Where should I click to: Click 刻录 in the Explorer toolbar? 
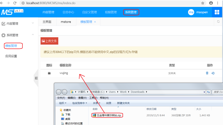[x=109, y=103]
